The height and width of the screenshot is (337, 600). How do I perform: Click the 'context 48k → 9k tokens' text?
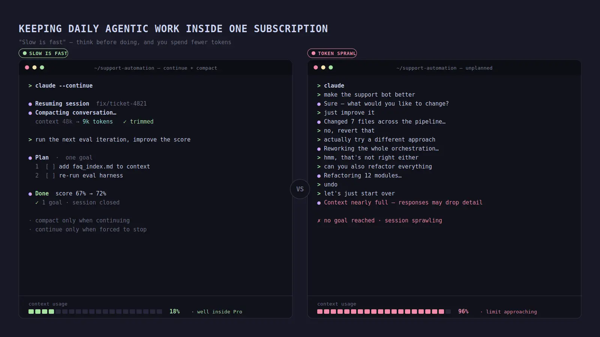[x=74, y=122]
